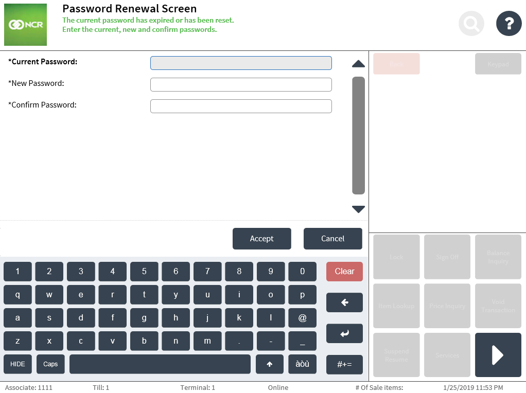Switch to the #+= symbols keyboard

[x=344, y=364]
